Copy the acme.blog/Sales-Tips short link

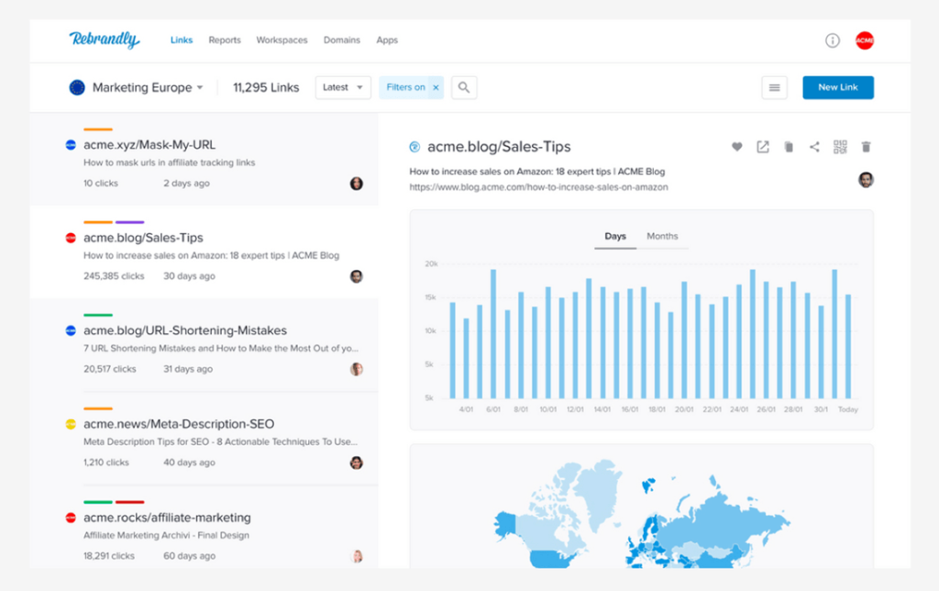coord(789,146)
